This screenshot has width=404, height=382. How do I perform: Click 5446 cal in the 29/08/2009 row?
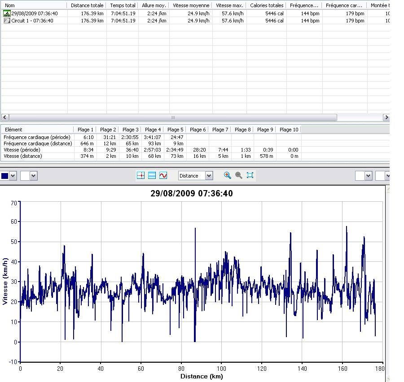(x=274, y=13)
